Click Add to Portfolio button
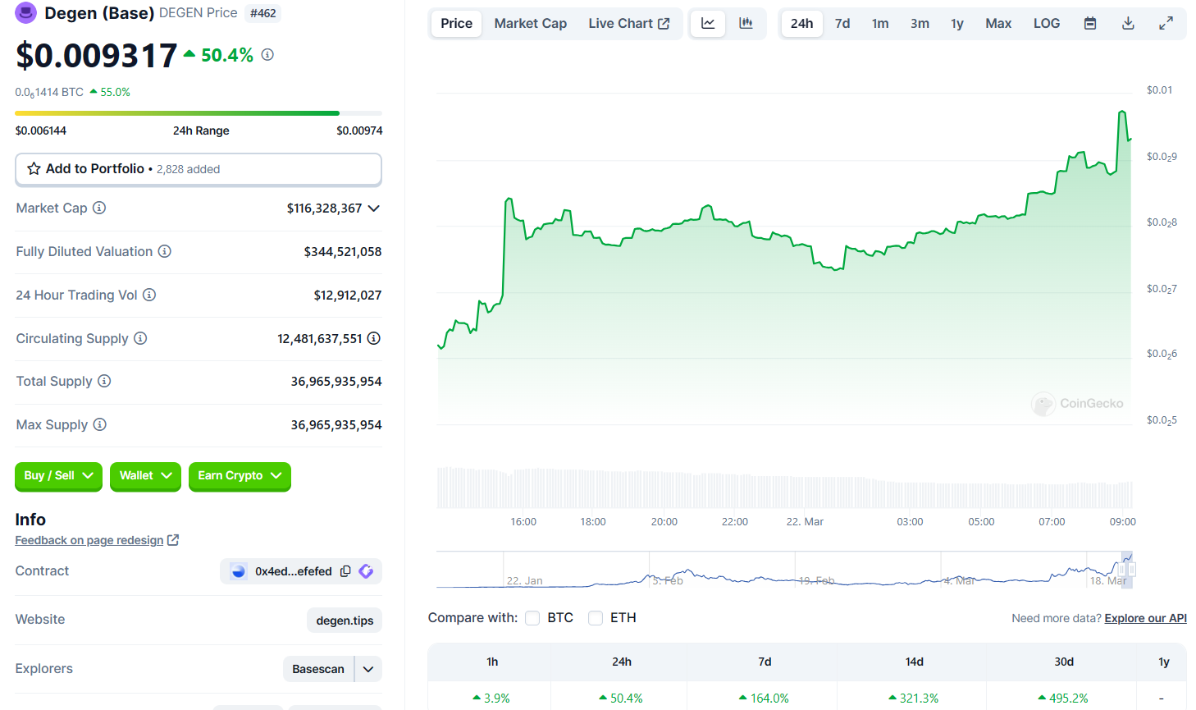 coord(199,169)
